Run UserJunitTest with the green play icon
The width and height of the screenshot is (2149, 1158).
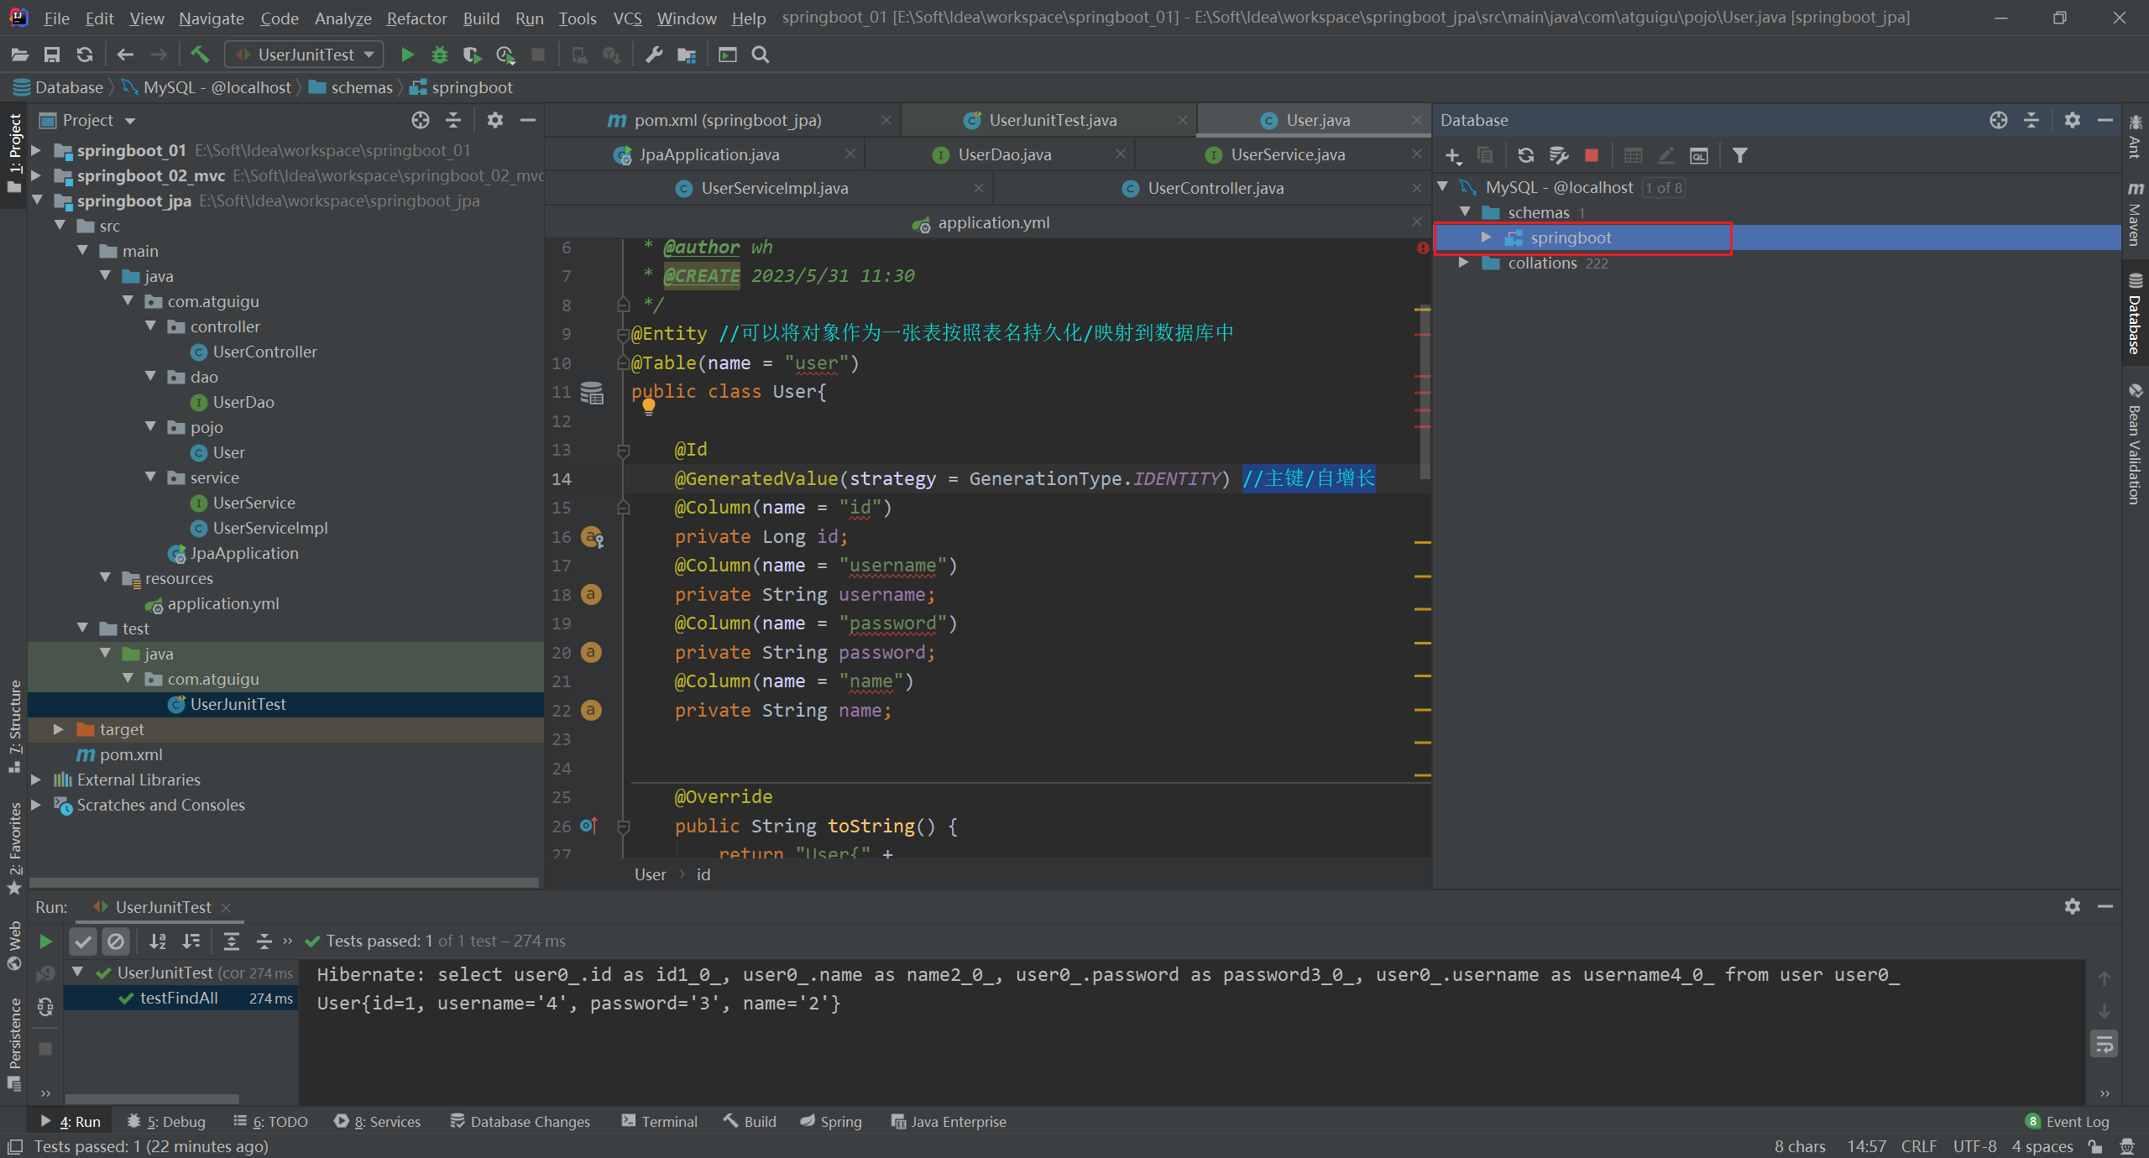point(407,55)
